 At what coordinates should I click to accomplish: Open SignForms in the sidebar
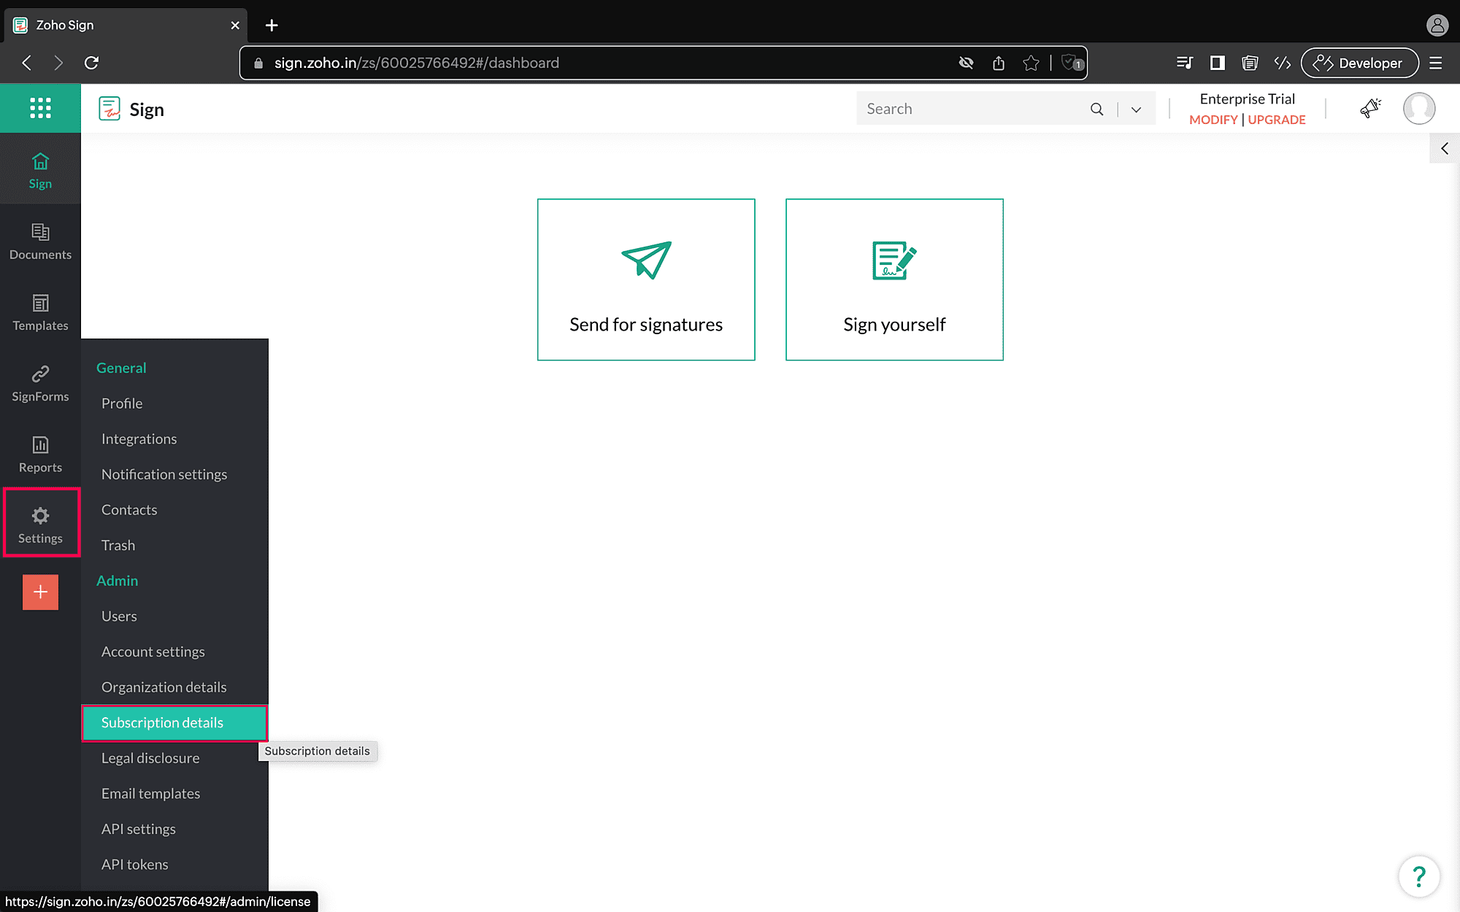pyautogui.click(x=40, y=383)
